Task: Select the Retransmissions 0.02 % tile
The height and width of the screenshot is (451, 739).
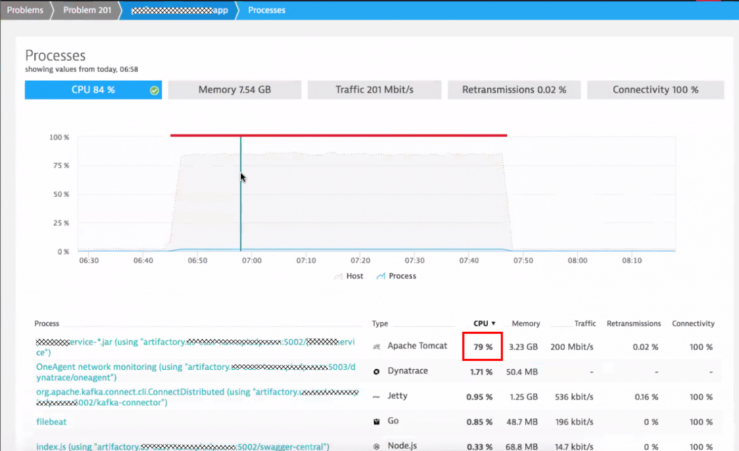Action: pyautogui.click(x=514, y=90)
